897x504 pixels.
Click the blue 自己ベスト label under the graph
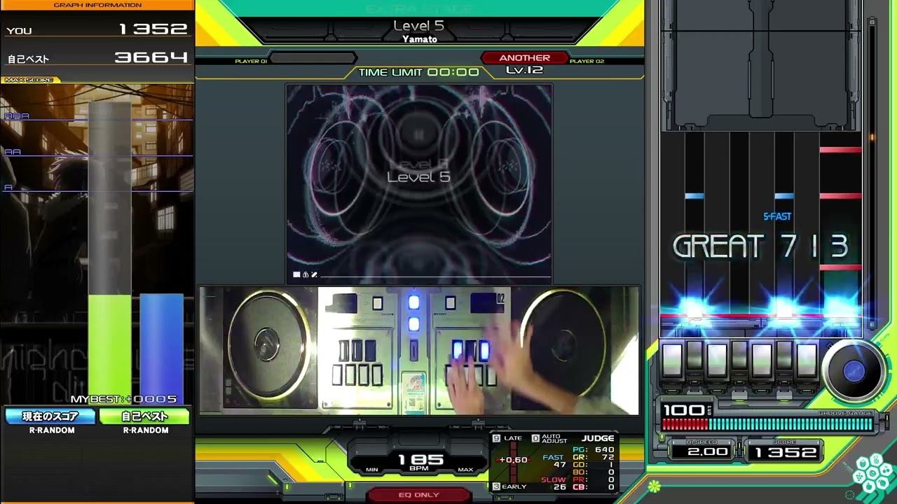[144, 416]
